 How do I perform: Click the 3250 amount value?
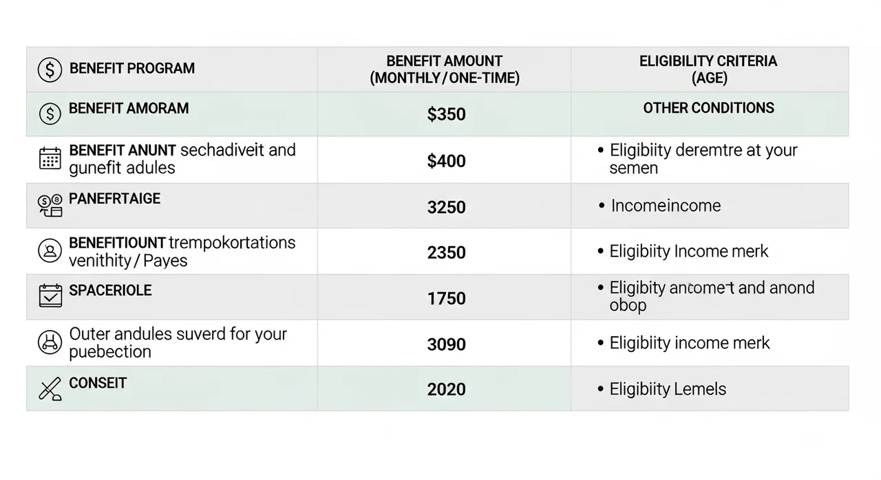tap(446, 207)
